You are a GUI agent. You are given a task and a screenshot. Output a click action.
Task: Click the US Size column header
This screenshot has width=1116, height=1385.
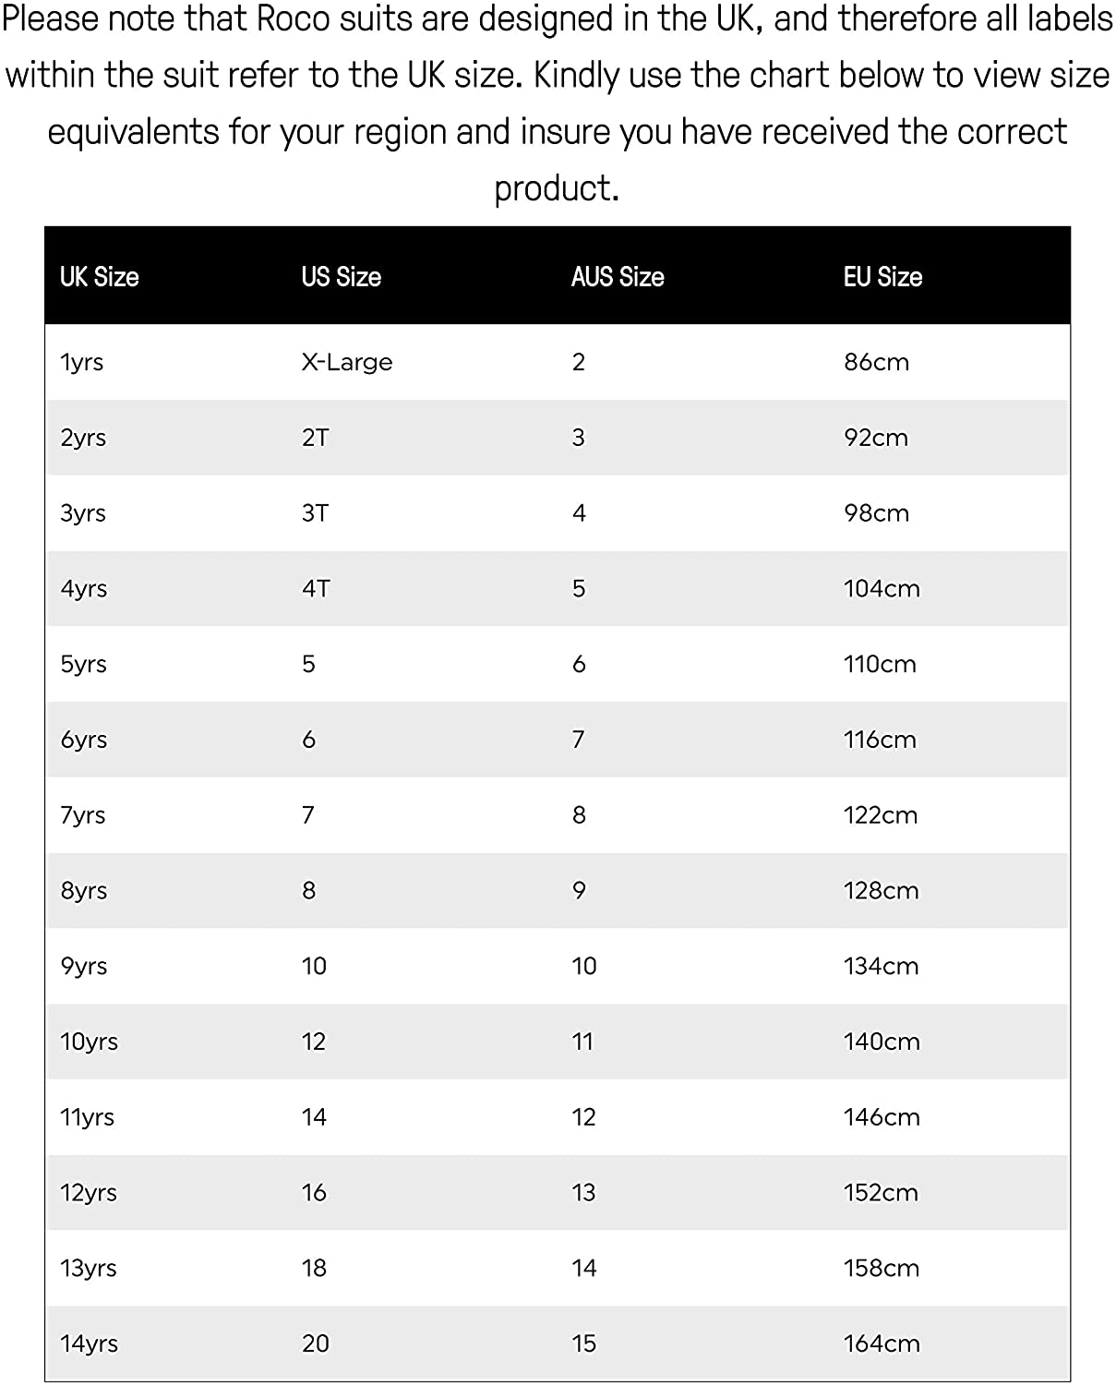[341, 276]
